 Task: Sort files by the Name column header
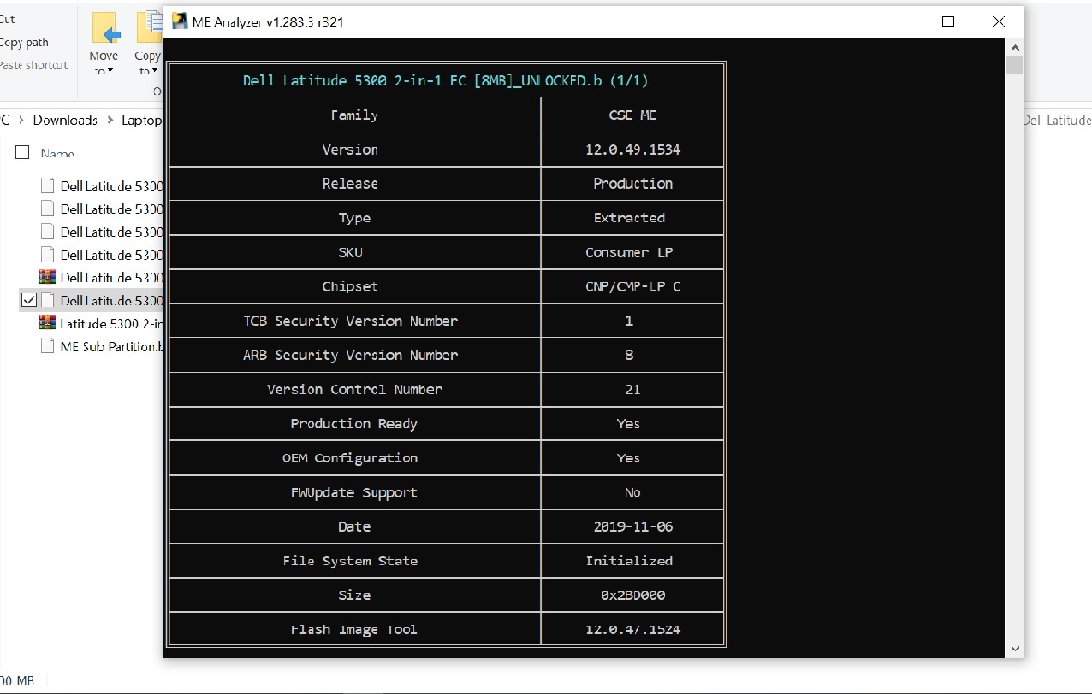pos(57,154)
